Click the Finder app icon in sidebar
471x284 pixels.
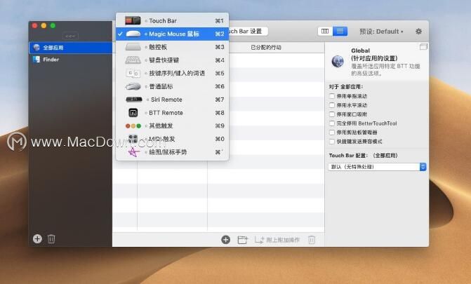pyautogui.click(x=37, y=60)
